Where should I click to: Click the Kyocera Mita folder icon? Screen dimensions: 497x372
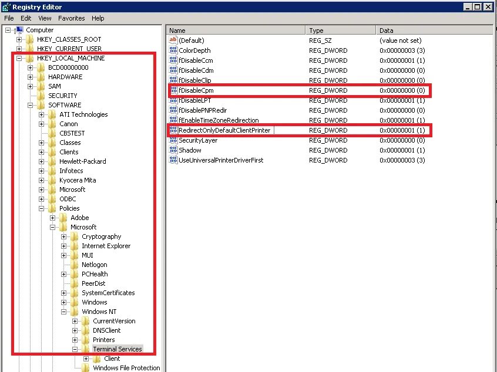[52, 180]
